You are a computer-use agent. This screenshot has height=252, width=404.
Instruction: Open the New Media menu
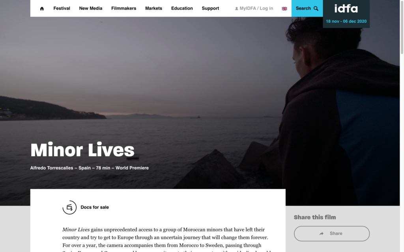pos(91,8)
